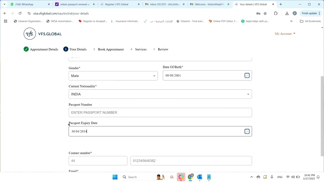
Task: Click the contact phone number field
Action: 191,161
